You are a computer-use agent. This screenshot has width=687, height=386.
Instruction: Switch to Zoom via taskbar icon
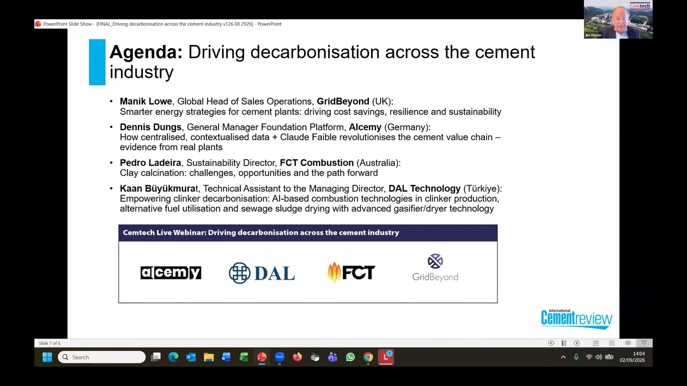tap(279, 357)
